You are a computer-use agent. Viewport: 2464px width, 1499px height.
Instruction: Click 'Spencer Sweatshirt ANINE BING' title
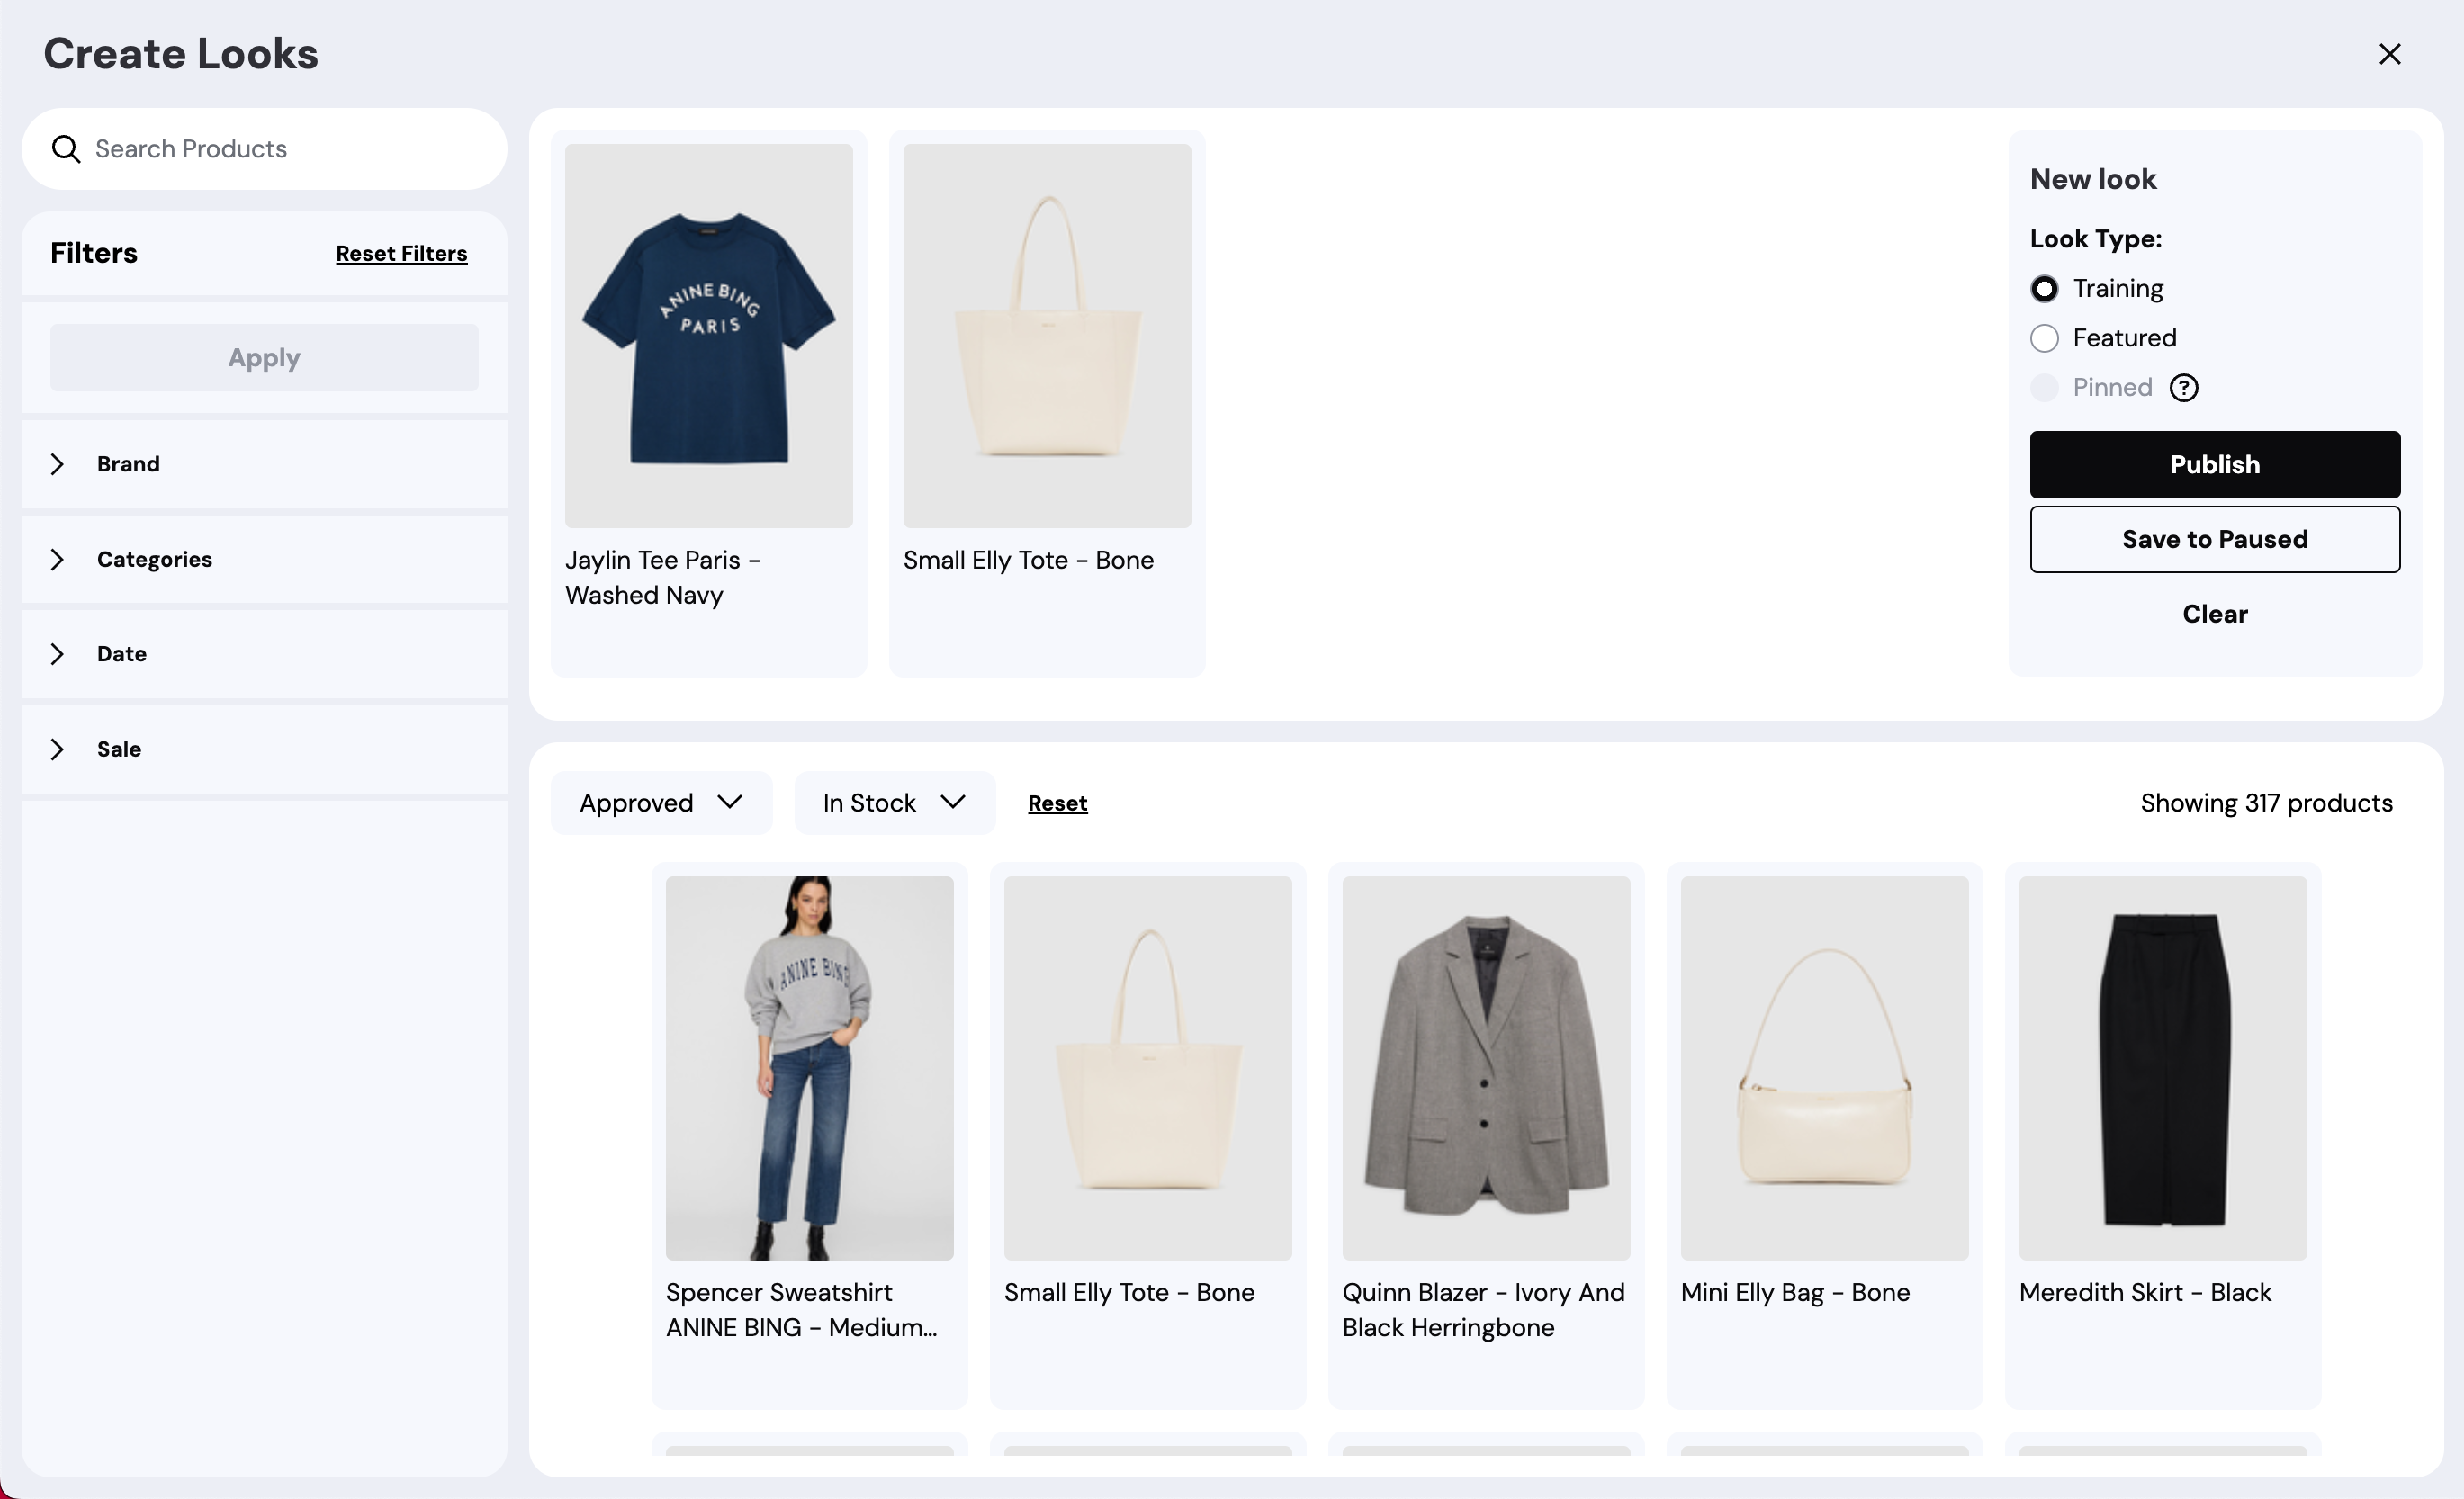point(802,1310)
